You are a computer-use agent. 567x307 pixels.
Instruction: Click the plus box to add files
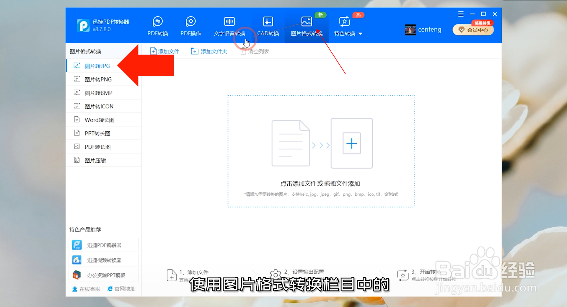click(351, 143)
